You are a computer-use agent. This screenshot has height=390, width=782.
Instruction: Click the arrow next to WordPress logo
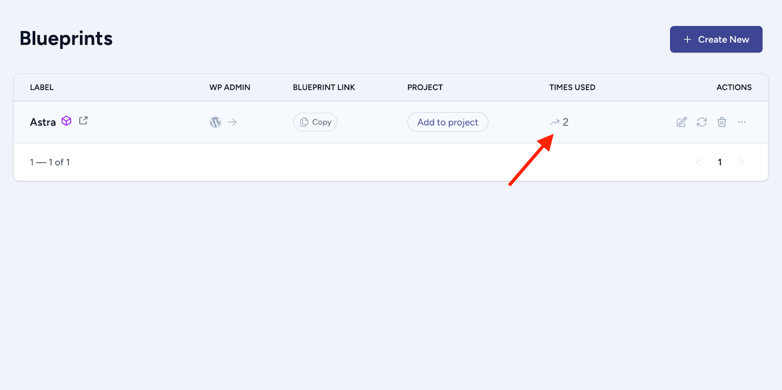232,122
